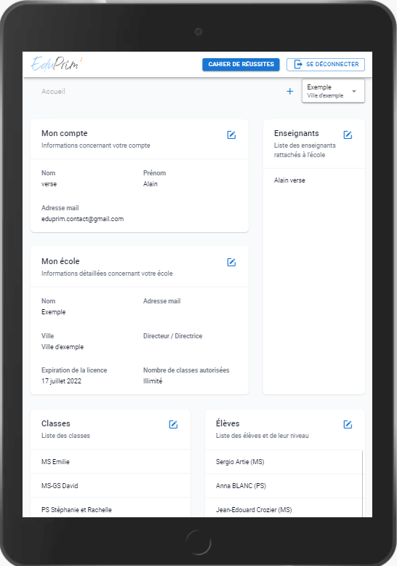Click the logout icon in Se déconnecter
Screen dimensions: 397x566
click(x=298, y=64)
